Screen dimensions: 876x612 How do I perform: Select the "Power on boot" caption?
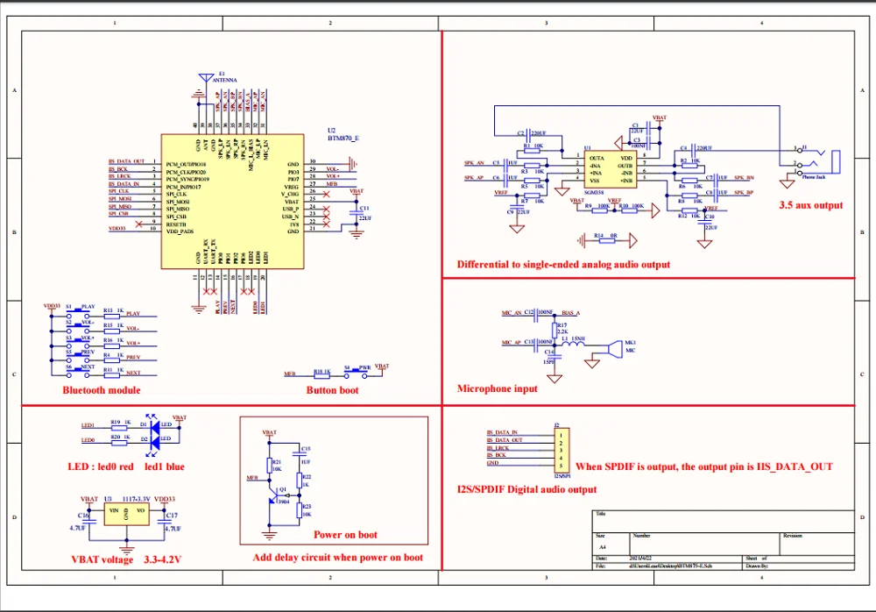345,534
